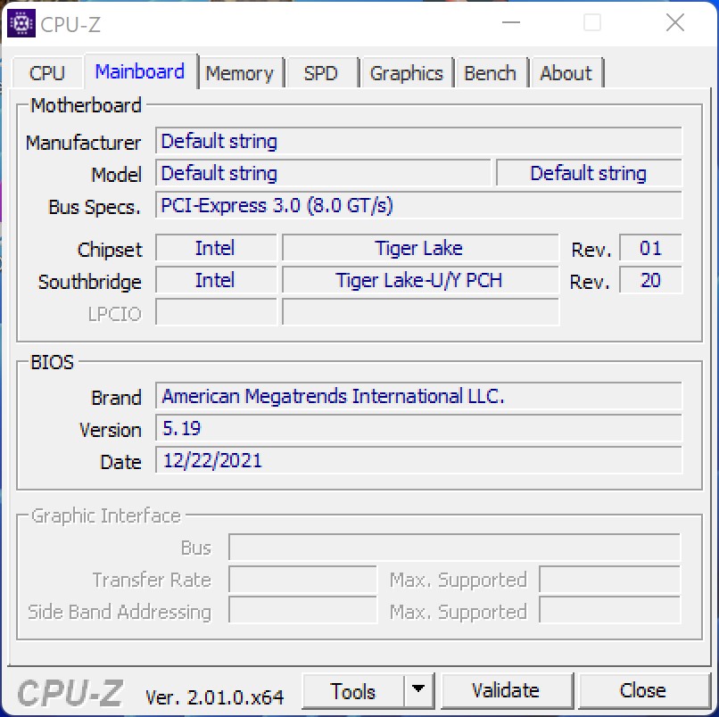This screenshot has width=719, height=717.
Task: Click the Tiger Lake-U/Y PCH value
Action: (x=420, y=280)
